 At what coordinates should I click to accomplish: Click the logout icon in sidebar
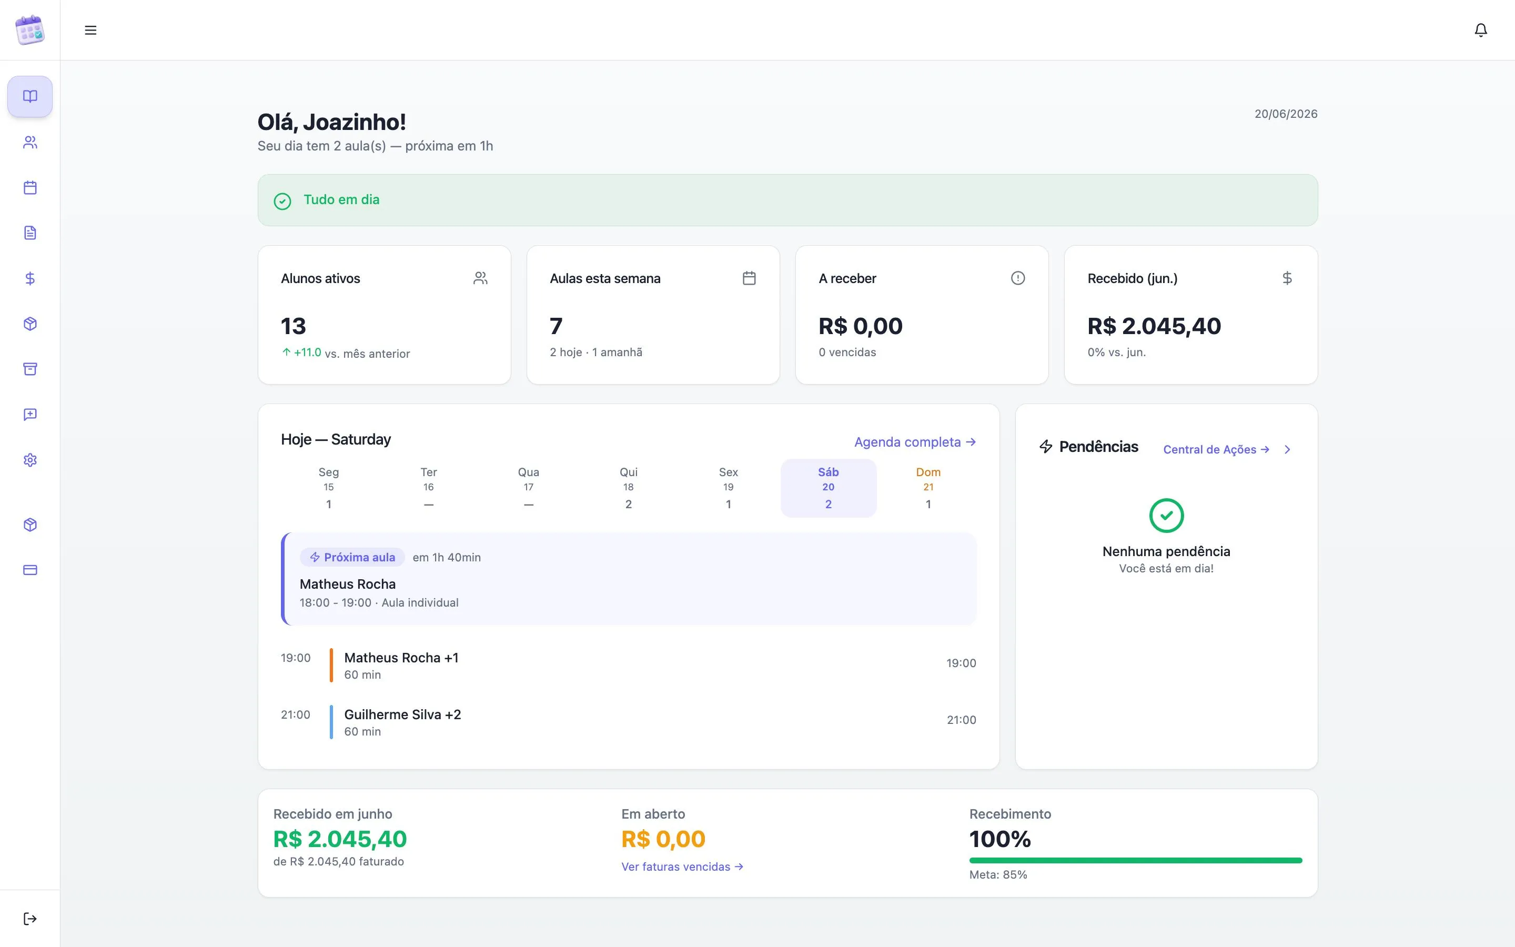click(x=30, y=919)
